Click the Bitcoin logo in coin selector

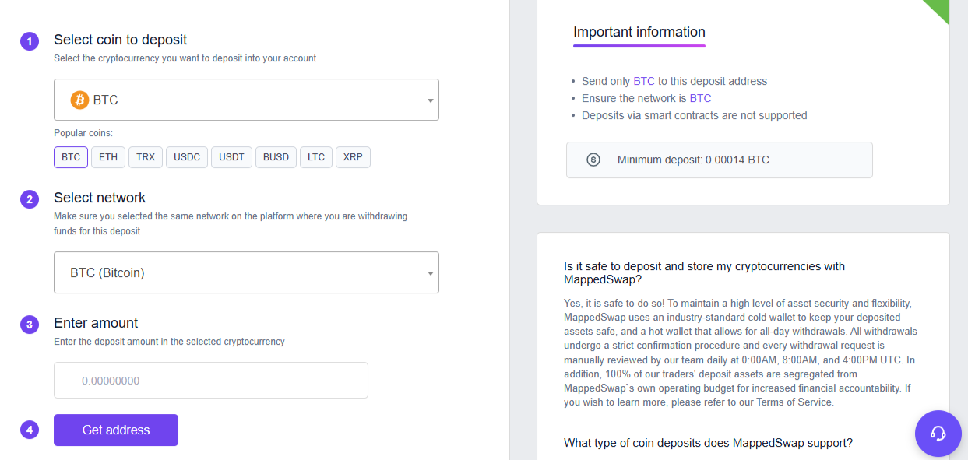click(x=79, y=100)
